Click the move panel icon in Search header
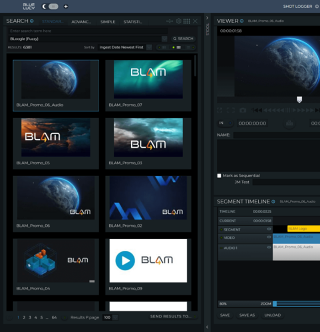Viewport: 320px width, 332px height. click(170, 21)
